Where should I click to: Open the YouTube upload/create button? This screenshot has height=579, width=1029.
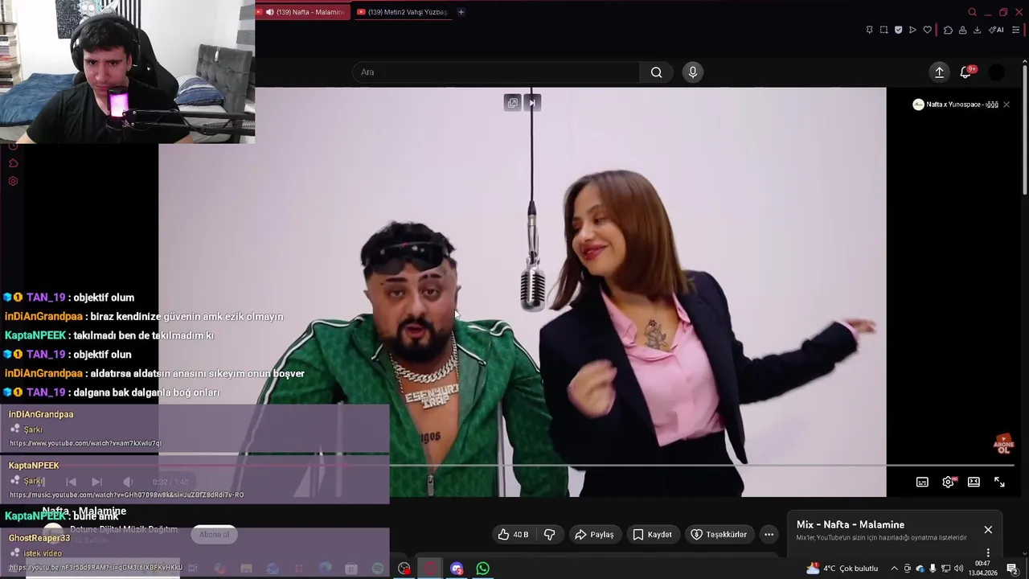pos(939,72)
